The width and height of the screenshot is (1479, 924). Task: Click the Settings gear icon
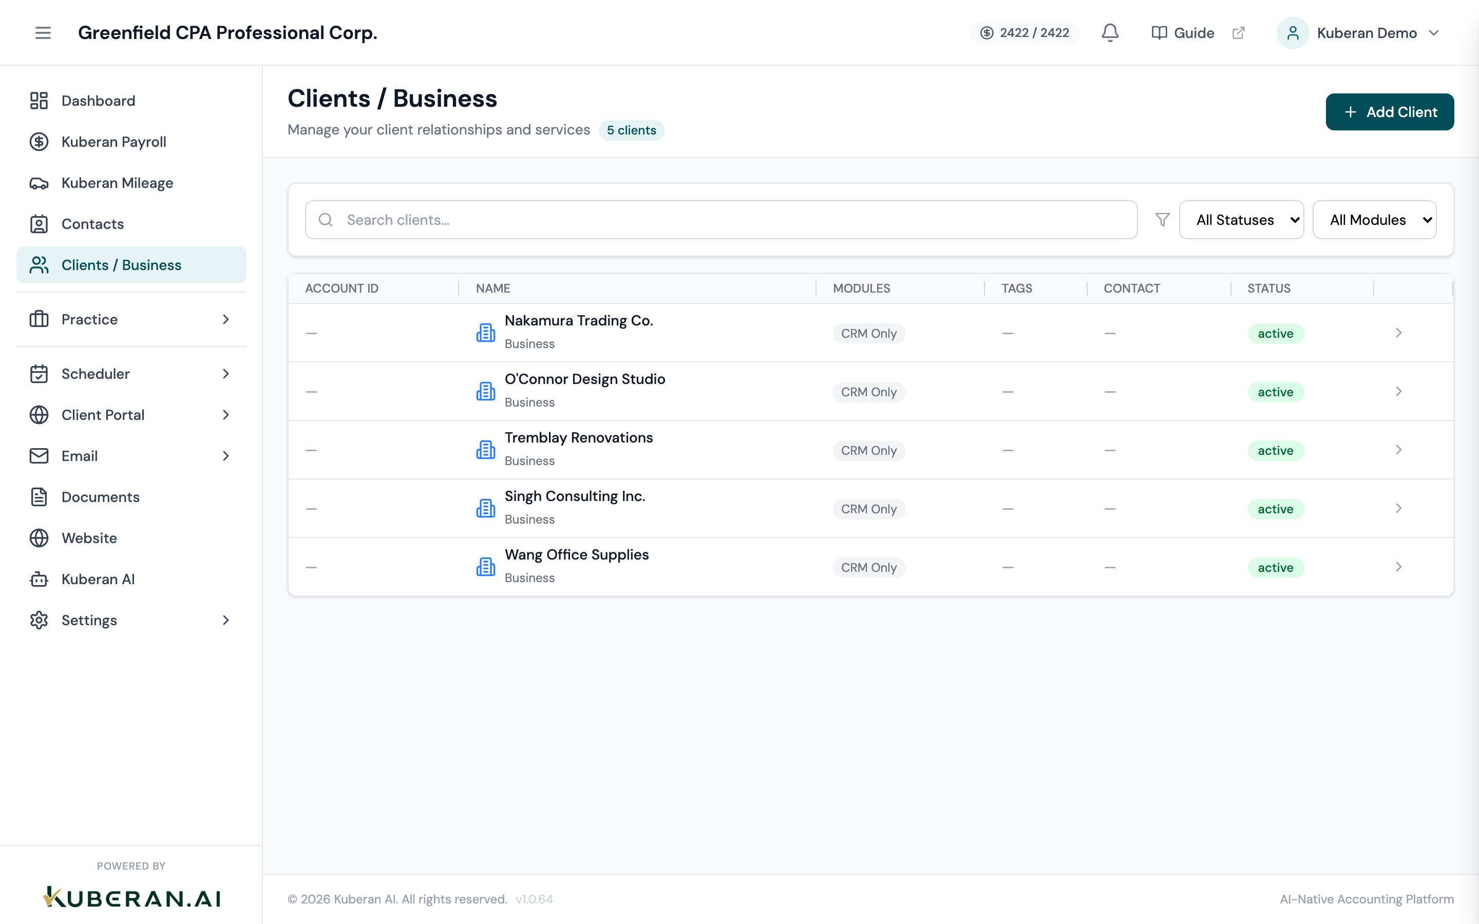pos(39,620)
